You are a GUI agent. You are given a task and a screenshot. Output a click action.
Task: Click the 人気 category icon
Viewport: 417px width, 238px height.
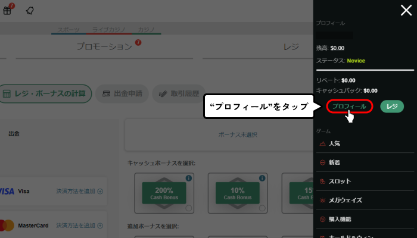coord(323,144)
